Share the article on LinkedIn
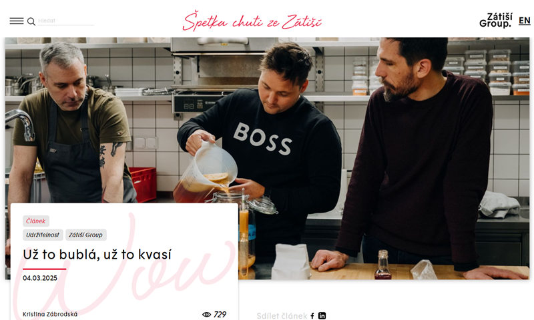The width and height of the screenshot is (534, 320). 322,316
